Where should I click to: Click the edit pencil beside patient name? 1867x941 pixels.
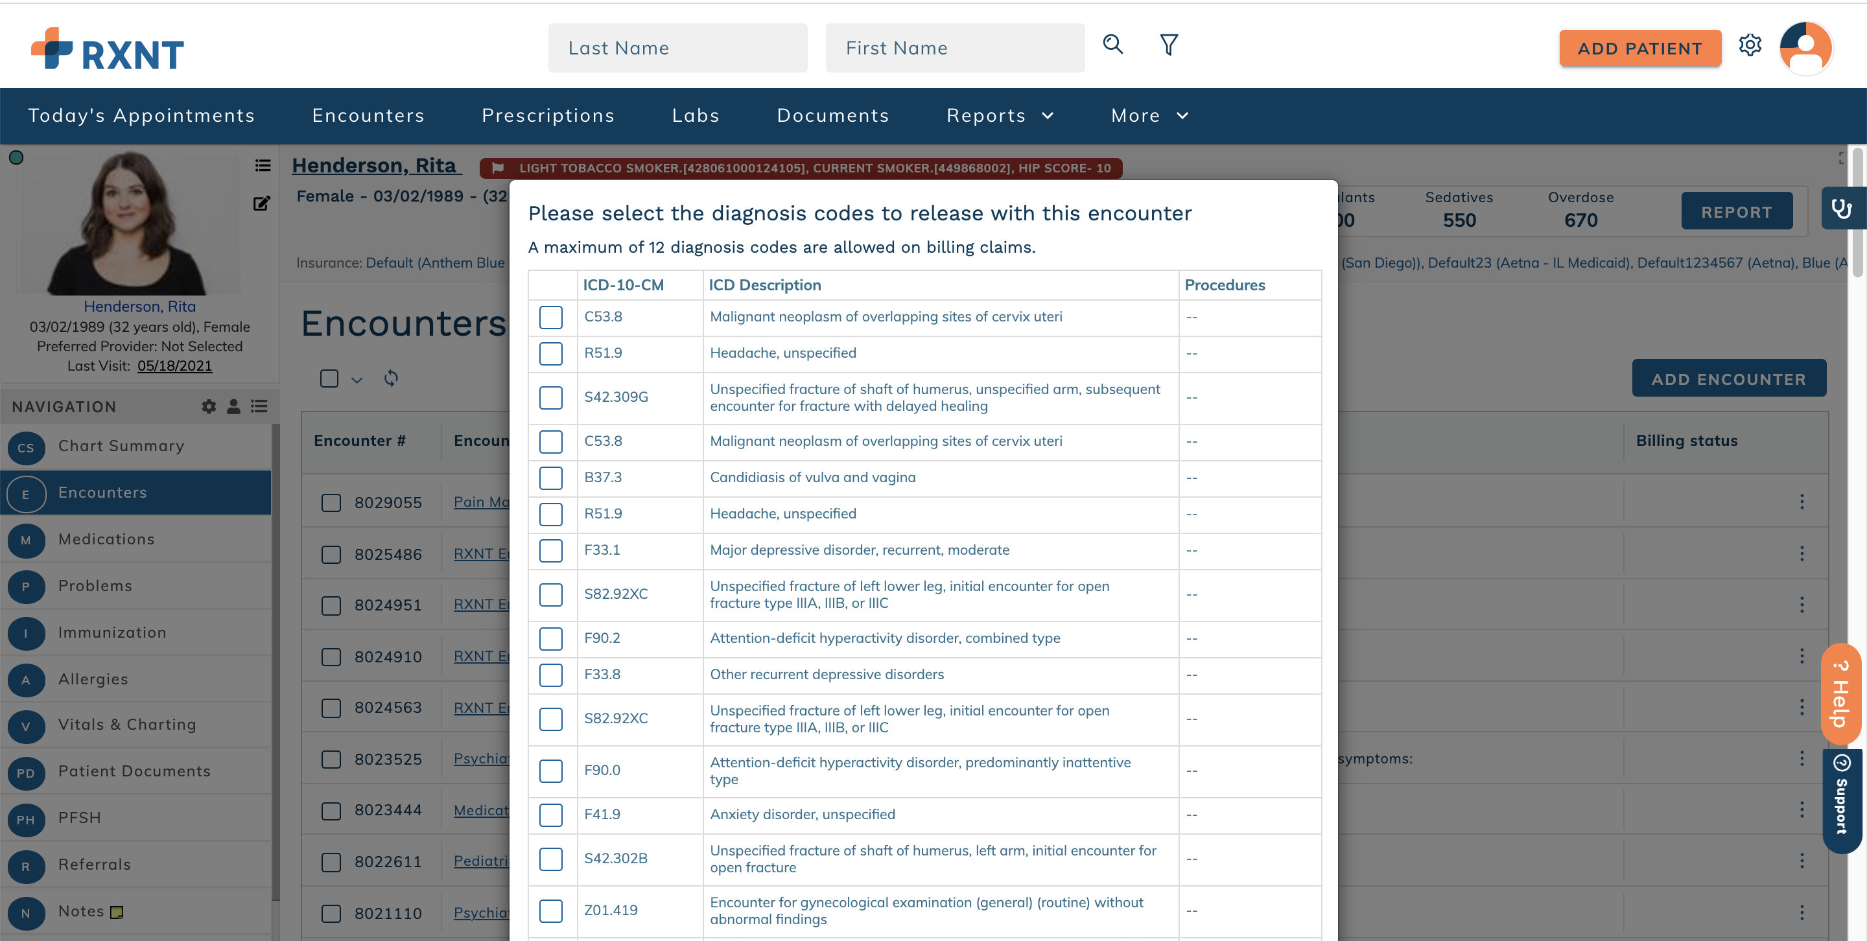point(262,203)
